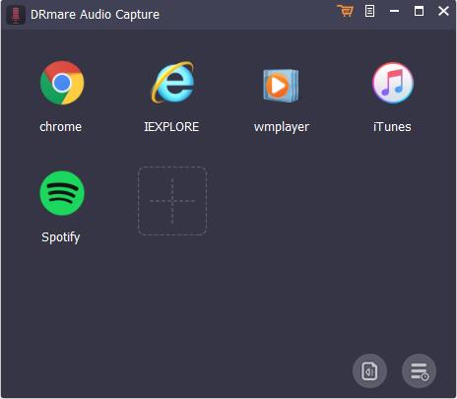Open the IEXPLORE browser icon

point(172,82)
